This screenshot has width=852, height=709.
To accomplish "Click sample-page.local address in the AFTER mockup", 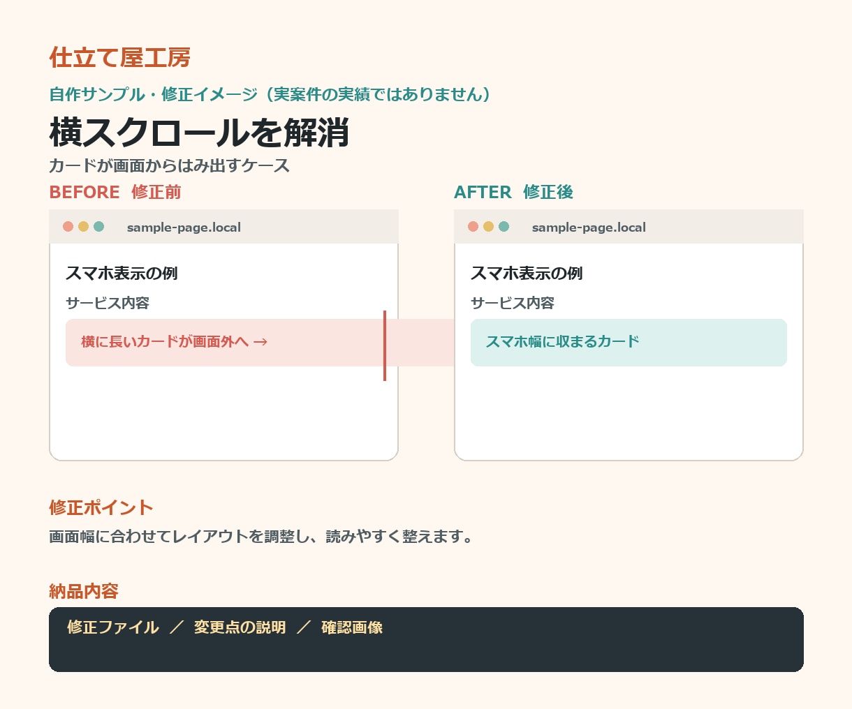I will click(x=589, y=227).
